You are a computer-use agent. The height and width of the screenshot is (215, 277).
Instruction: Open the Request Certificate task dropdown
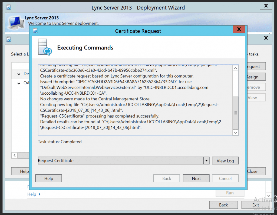[x=206, y=160]
